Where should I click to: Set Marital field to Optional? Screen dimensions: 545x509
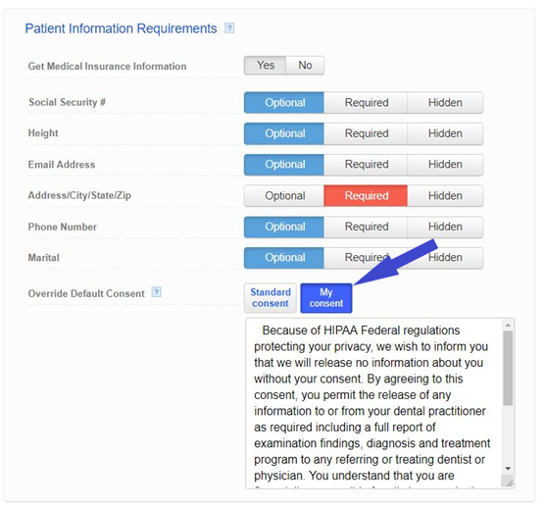(284, 258)
